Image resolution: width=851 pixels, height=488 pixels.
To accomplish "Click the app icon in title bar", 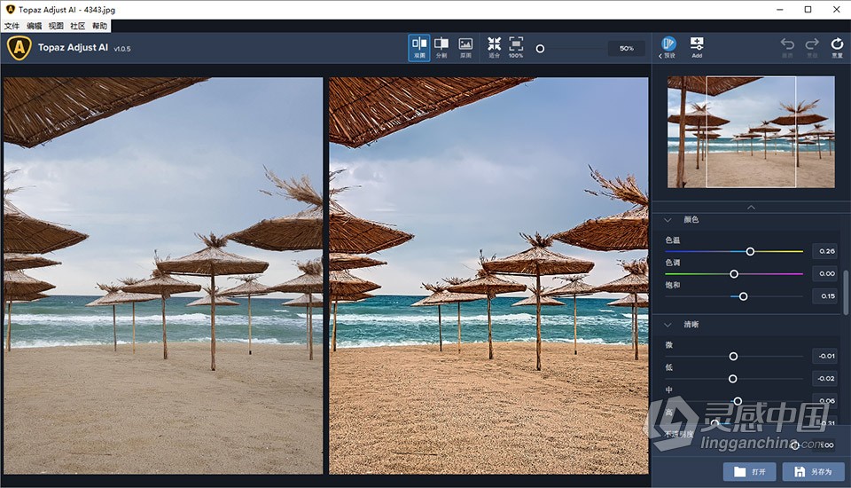I will tap(10, 9).
